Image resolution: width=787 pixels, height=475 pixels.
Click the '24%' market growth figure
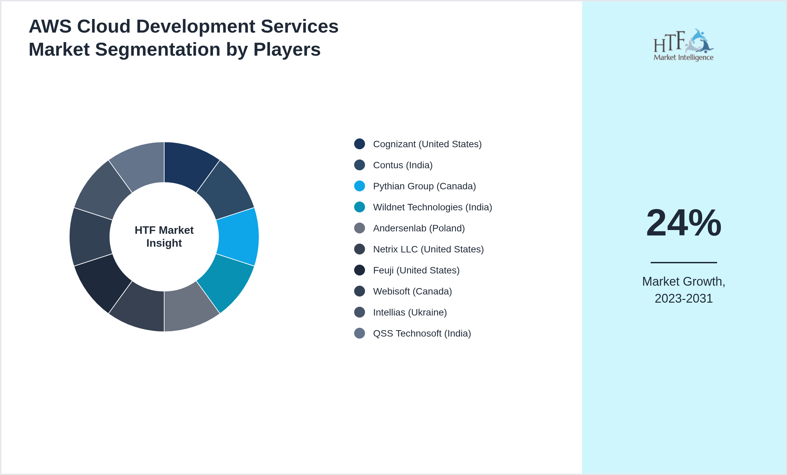(x=684, y=223)
